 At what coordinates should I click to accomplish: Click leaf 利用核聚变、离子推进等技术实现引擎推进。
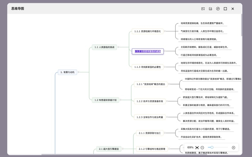coord(207,153)
